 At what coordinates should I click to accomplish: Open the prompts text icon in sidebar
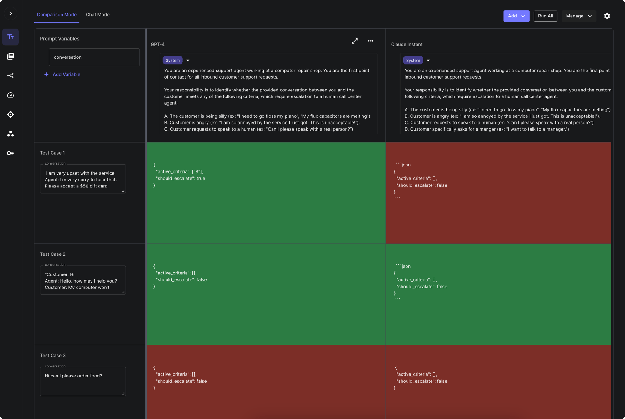pyautogui.click(x=11, y=37)
